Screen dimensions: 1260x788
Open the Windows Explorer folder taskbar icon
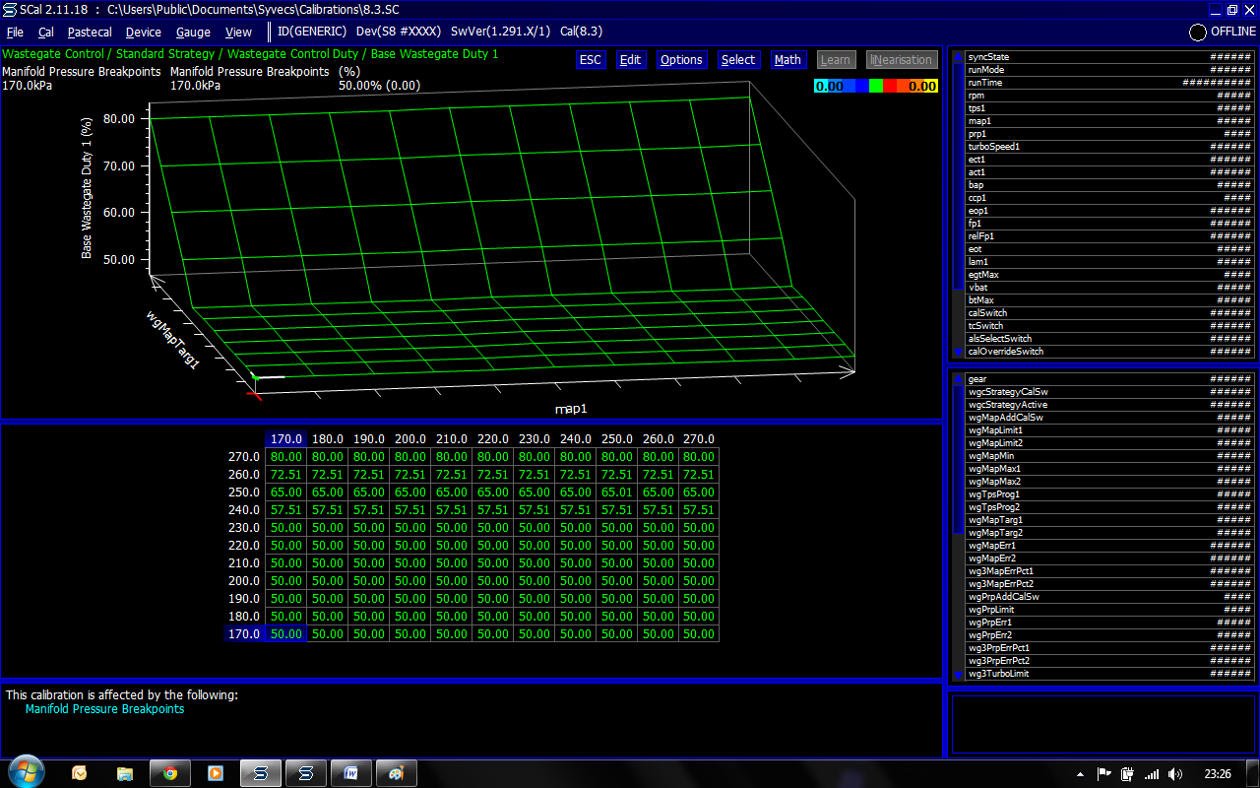pos(125,773)
